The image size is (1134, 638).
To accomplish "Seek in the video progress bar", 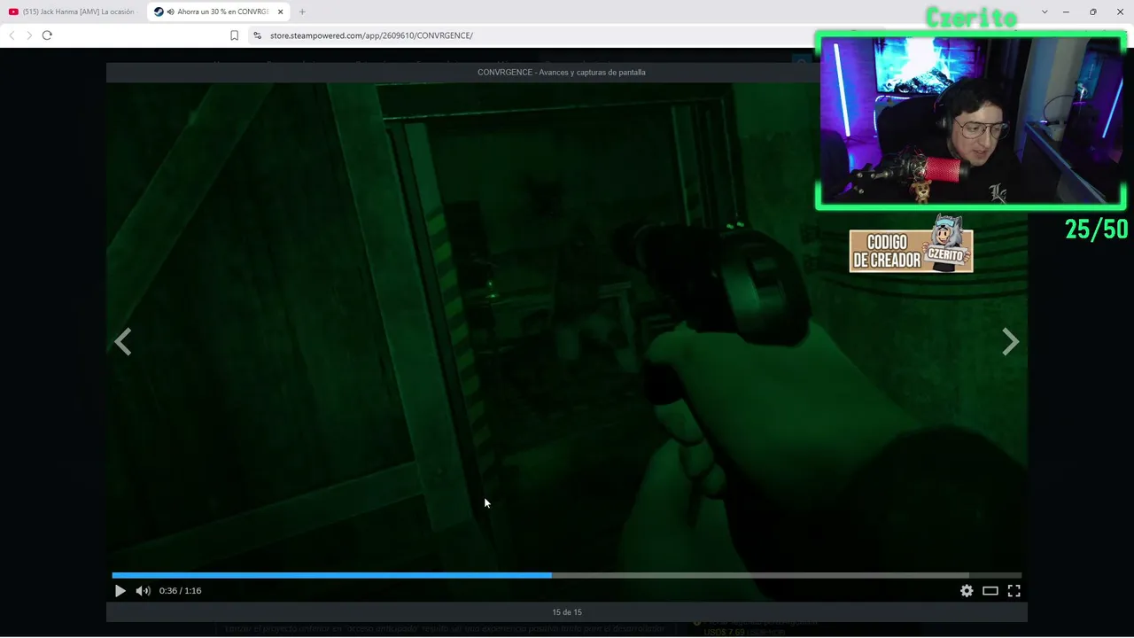I will 567,575.
